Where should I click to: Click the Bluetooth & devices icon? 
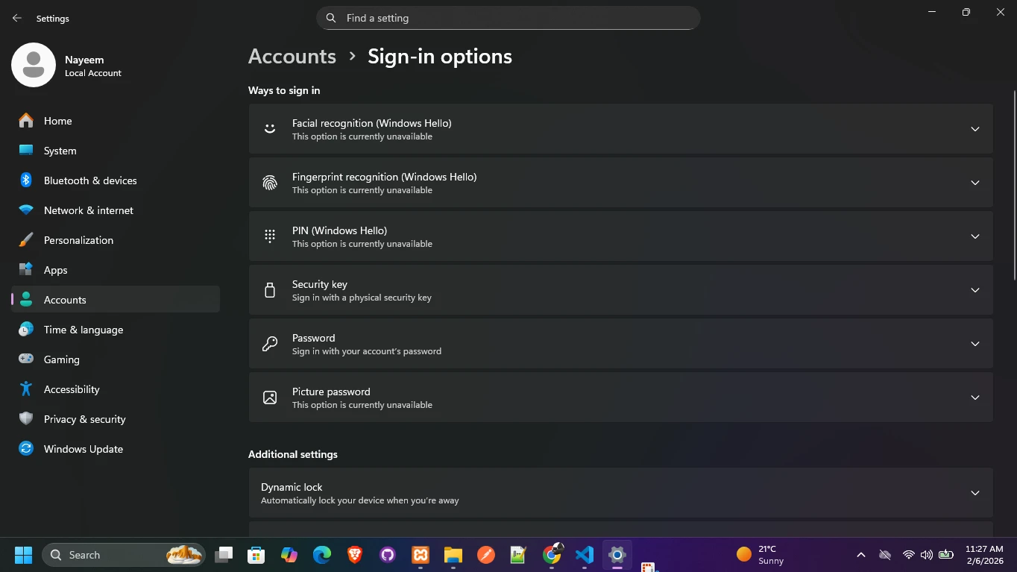26,180
